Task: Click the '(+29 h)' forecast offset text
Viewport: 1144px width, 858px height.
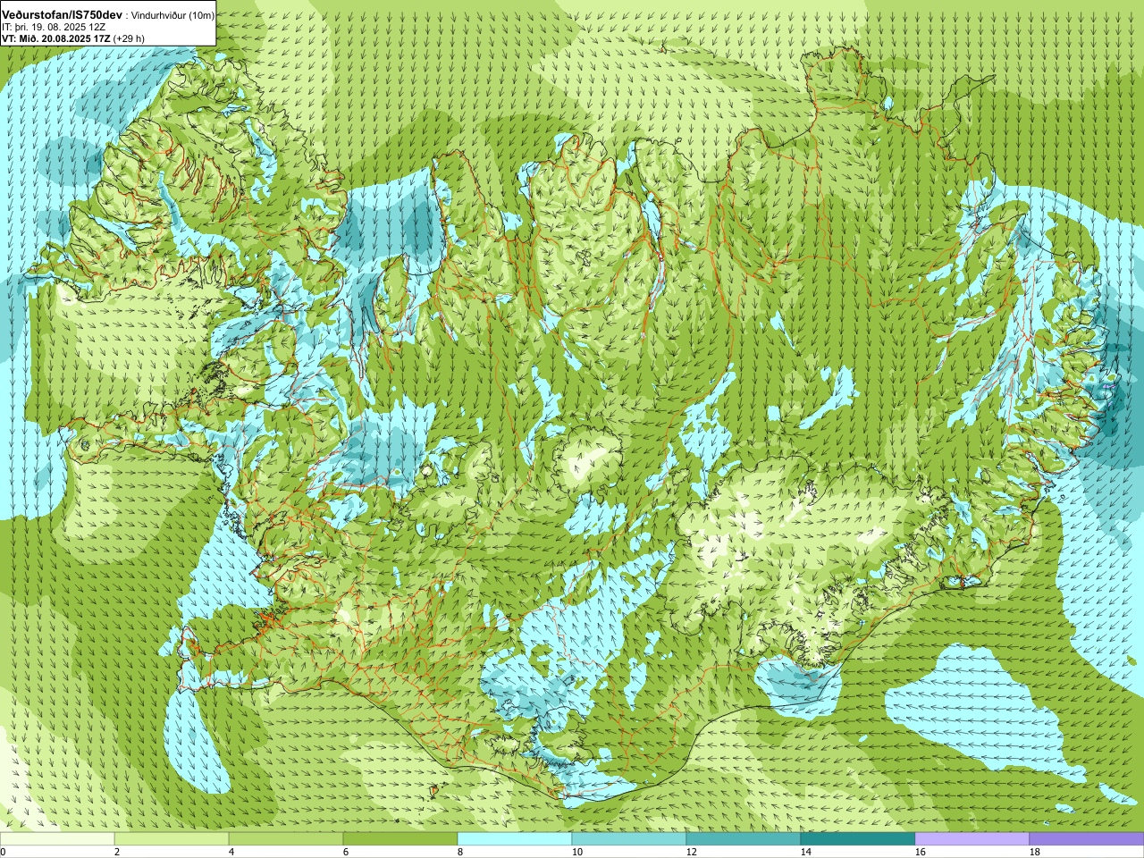Action: pos(129,38)
